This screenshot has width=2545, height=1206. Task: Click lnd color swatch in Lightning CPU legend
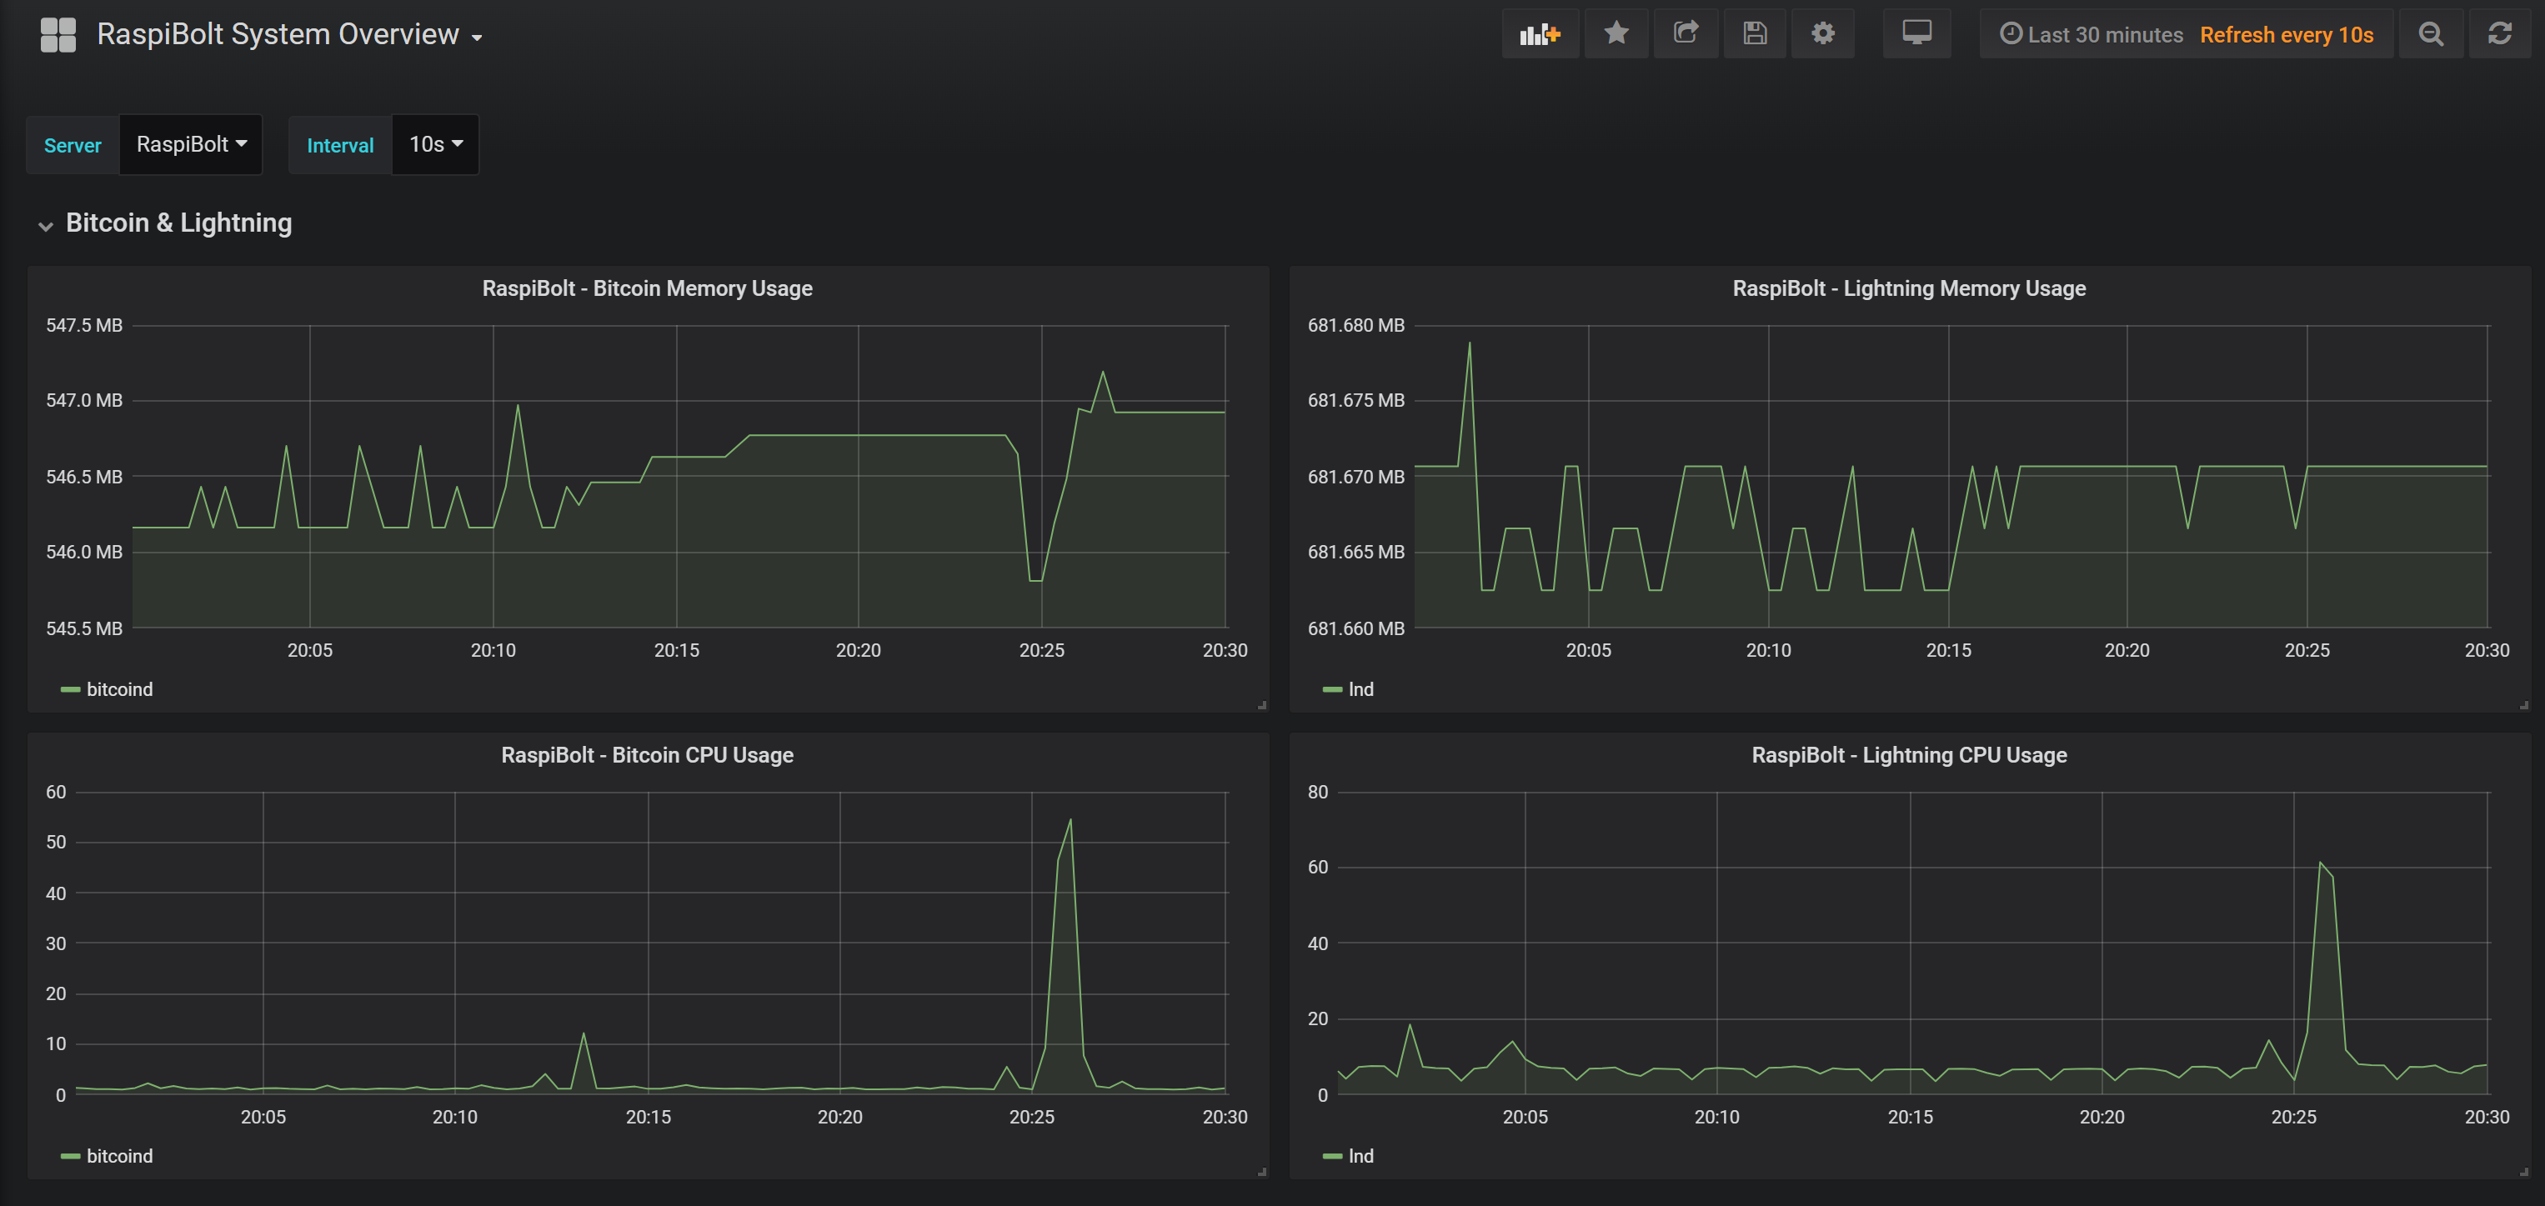point(1332,1156)
